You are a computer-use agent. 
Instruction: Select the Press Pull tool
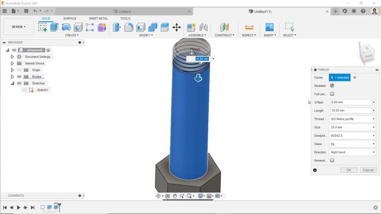pos(117,27)
